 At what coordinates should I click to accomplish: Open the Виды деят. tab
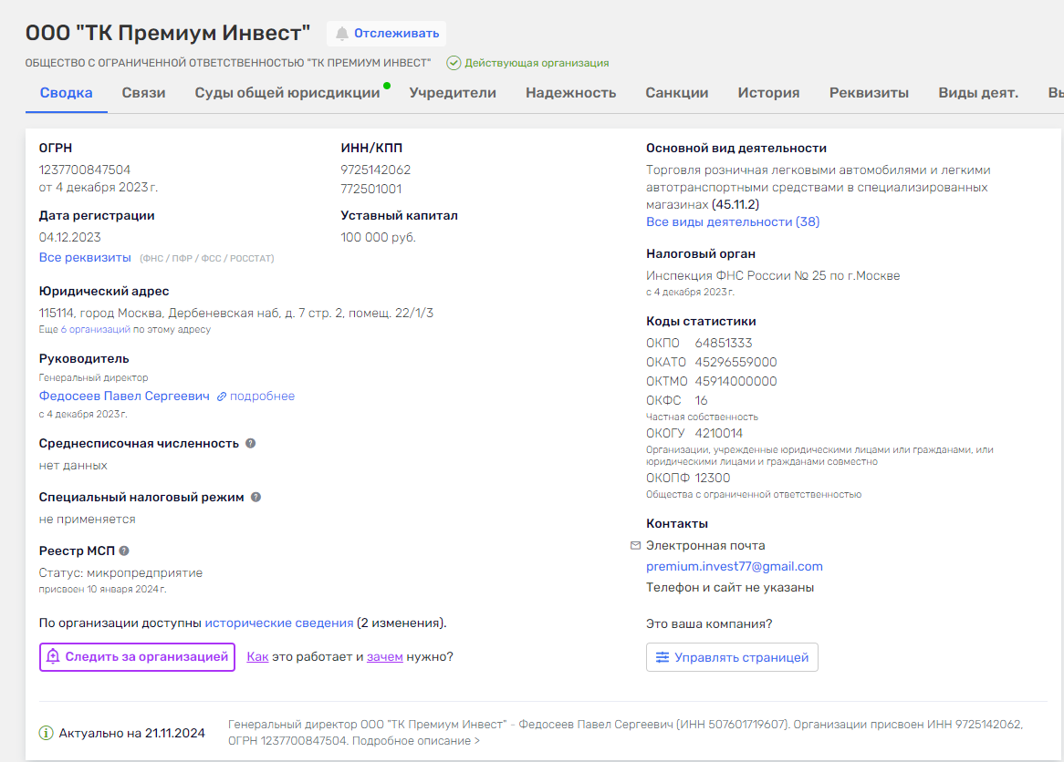click(x=978, y=93)
